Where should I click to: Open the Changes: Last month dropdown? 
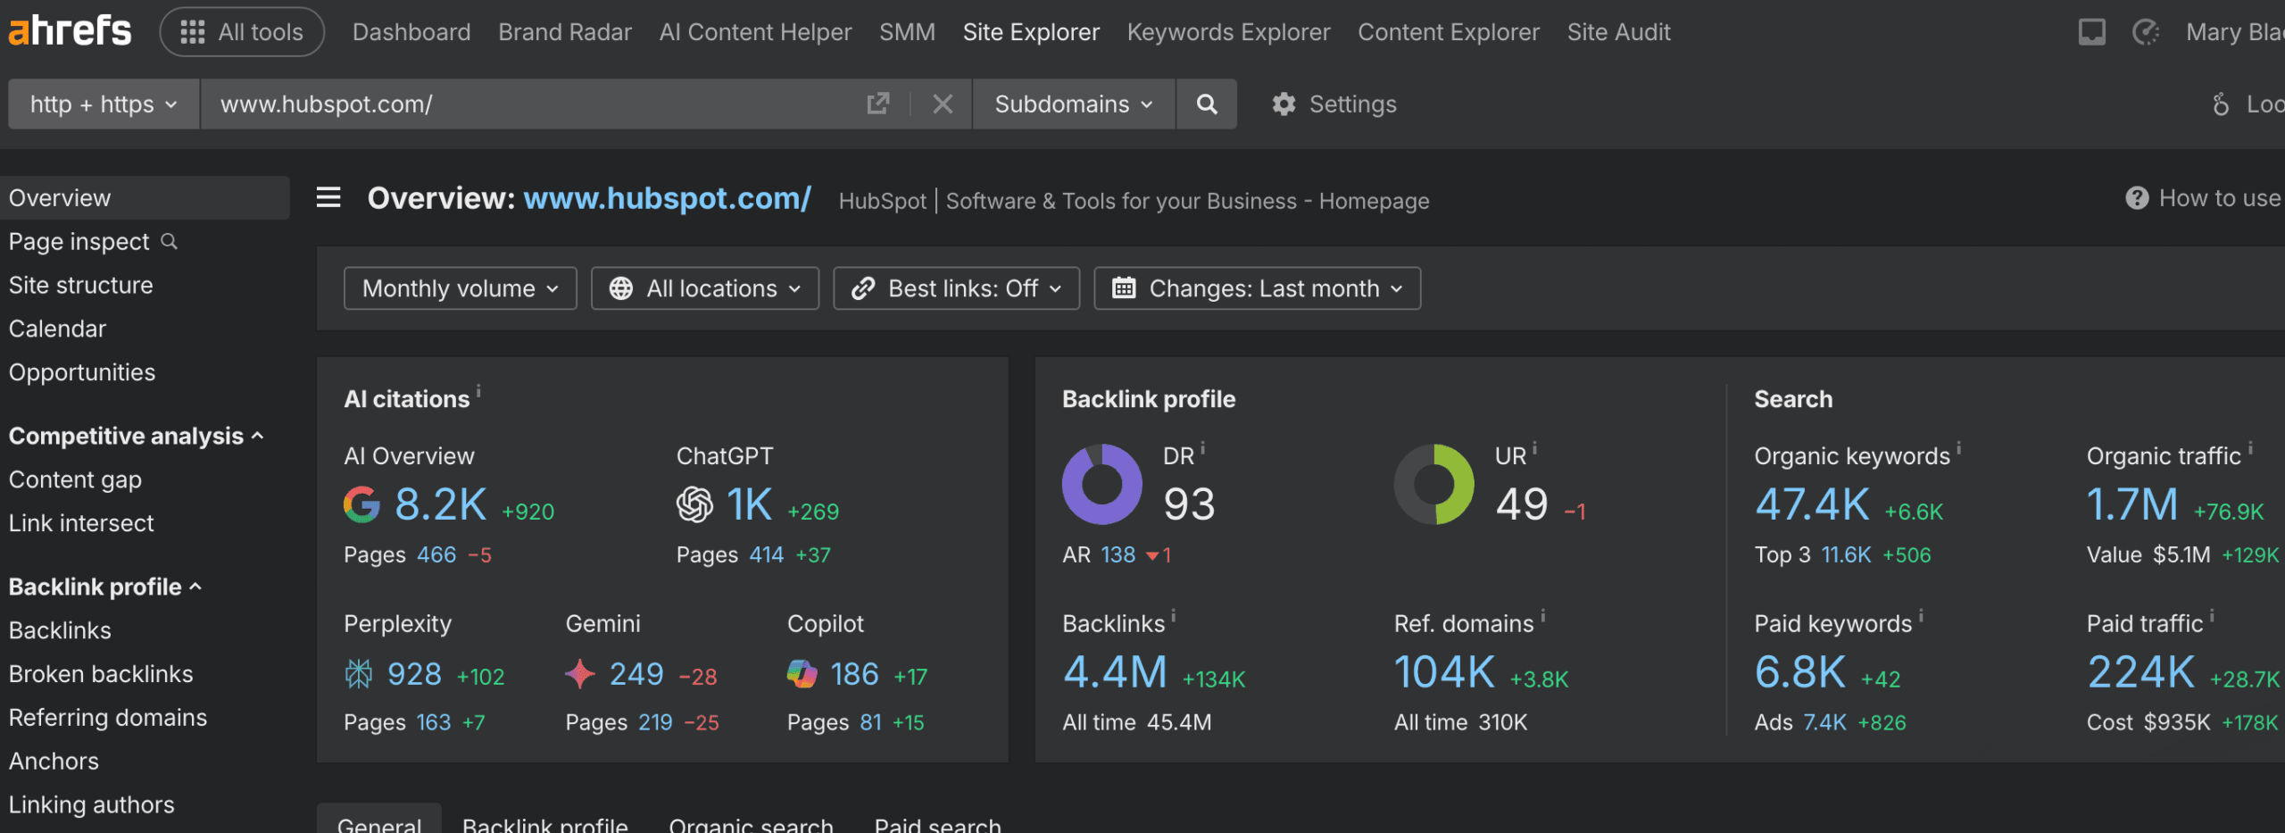pyautogui.click(x=1257, y=288)
